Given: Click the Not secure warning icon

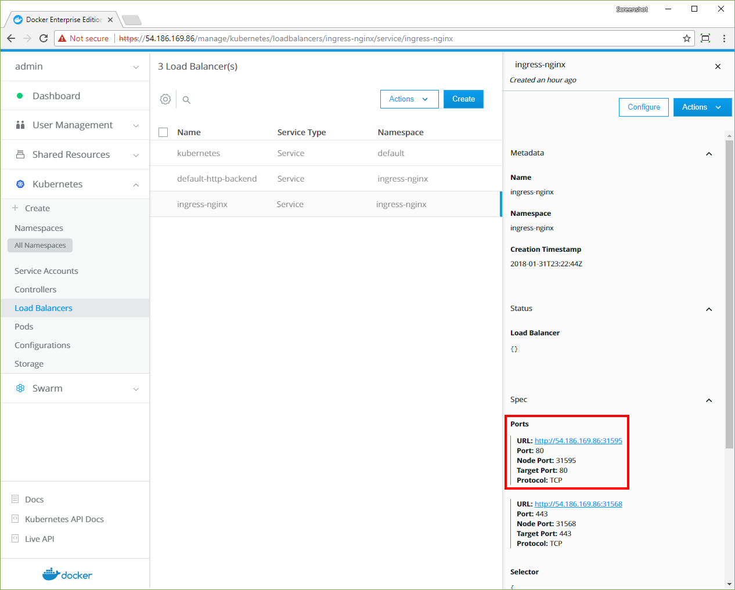Looking at the screenshot, I should click(63, 38).
